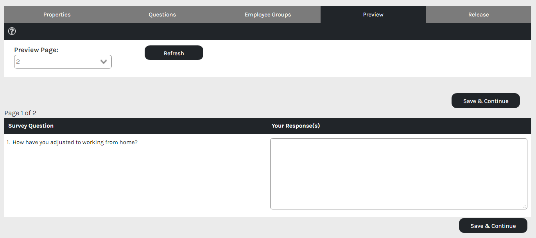Open the help question mark icon
Viewport: 536px width, 238px height.
tap(12, 31)
